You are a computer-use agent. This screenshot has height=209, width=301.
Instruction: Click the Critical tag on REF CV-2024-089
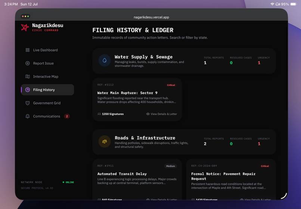coord(265,166)
